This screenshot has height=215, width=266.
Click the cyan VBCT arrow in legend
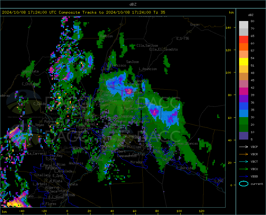tap(244, 161)
